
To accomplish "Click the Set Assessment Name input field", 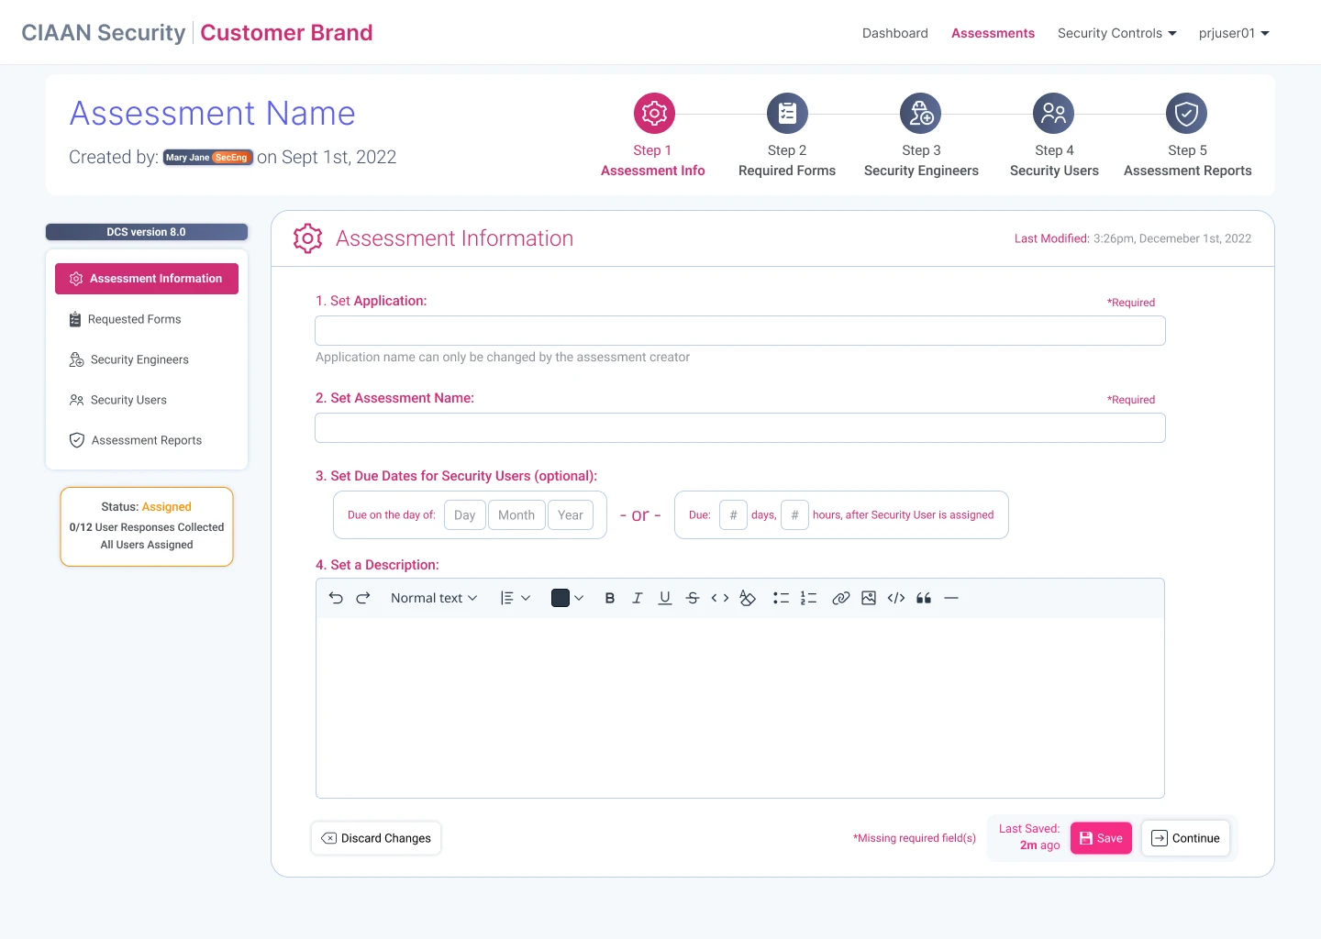I will 739,428.
